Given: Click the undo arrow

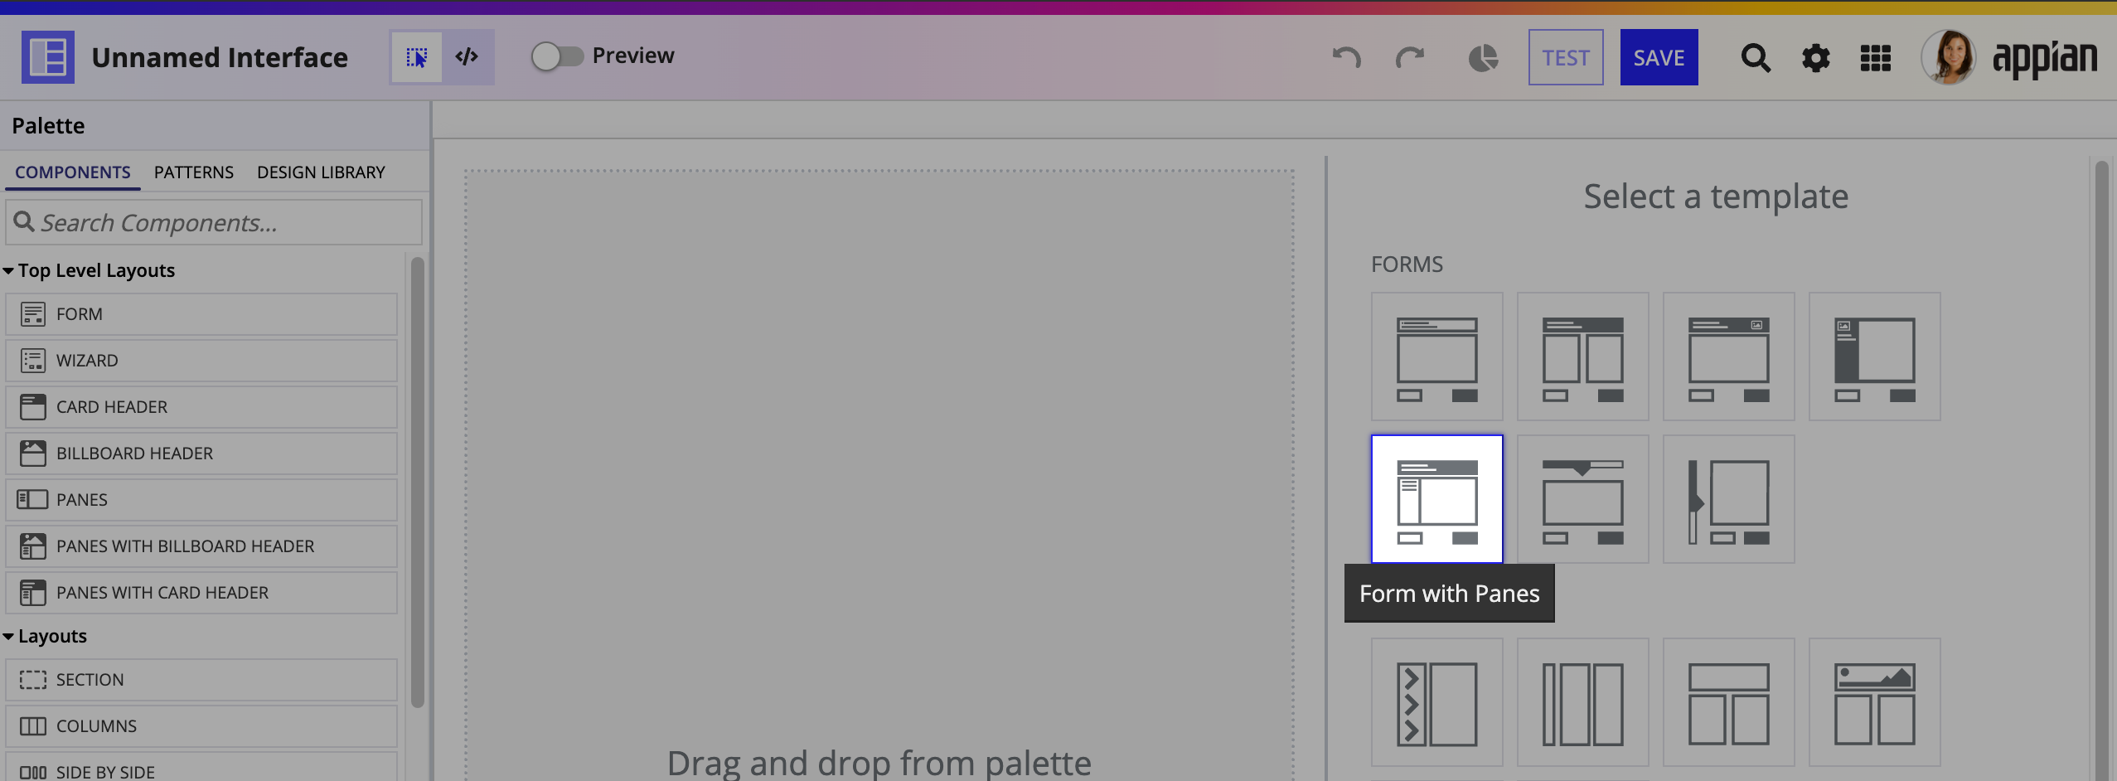Looking at the screenshot, I should 1346,58.
